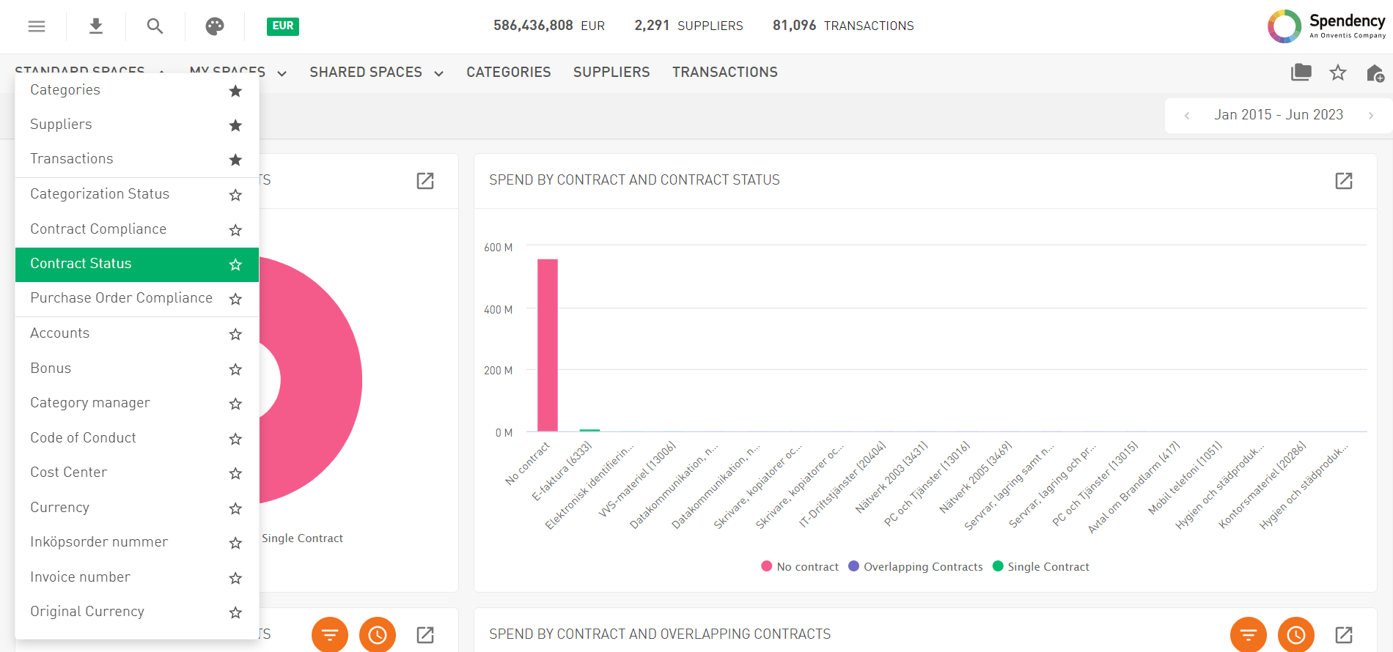
Task: Open the color palette theme icon
Action: click(214, 26)
